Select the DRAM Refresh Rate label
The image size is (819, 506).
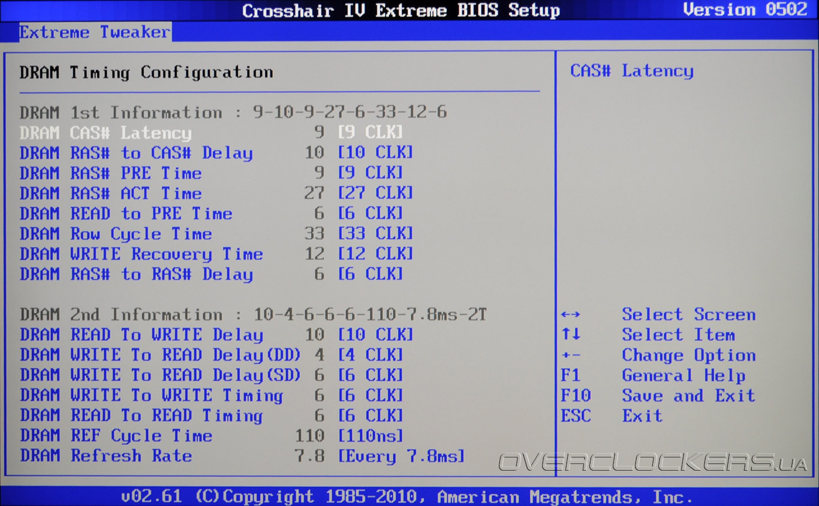click(106, 456)
